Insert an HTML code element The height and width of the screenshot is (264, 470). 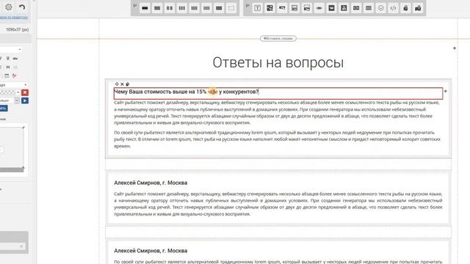coord(393,8)
